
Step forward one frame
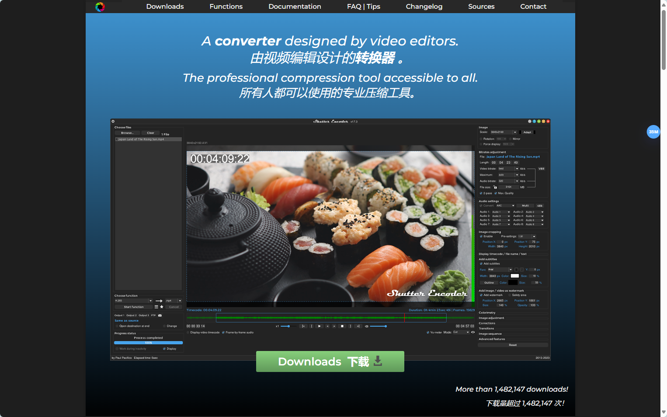(334, 326)
